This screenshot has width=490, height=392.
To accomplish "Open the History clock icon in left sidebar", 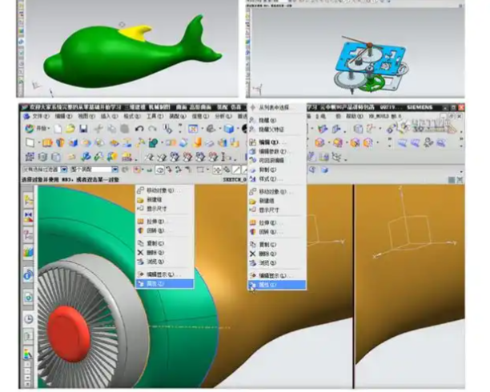I will (28, 318).
